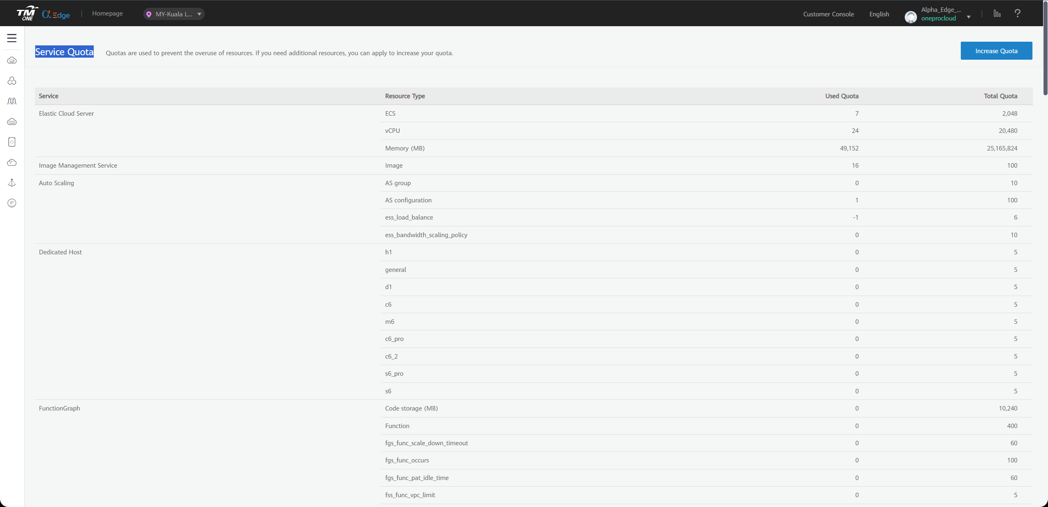The image size is (1048, 507).
Task: Click the FunctionGraph service row
Action: click(x=59, y=408)
